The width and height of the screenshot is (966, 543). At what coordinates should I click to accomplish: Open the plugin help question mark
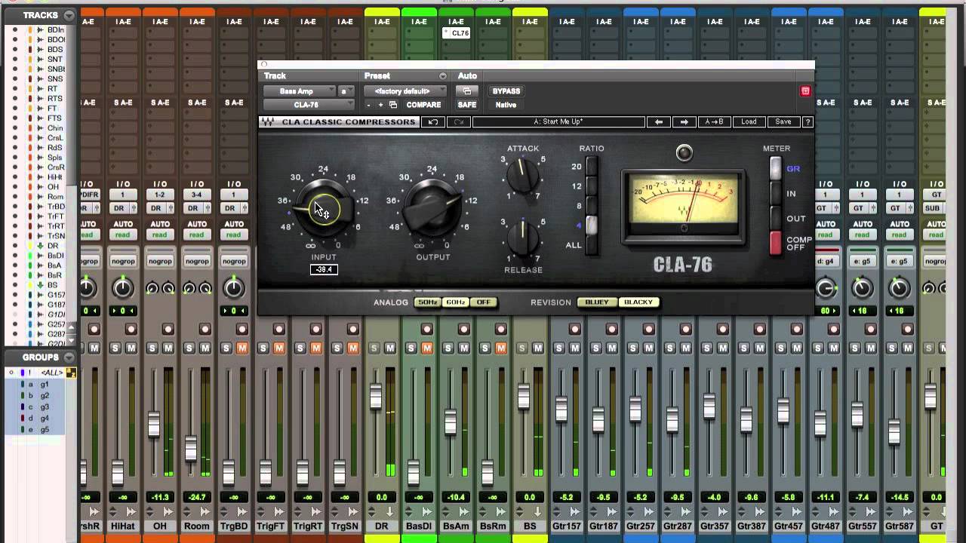(808, 121)
